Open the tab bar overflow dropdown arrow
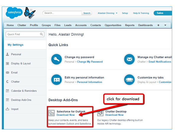176x133 pixels. point(165,25)
